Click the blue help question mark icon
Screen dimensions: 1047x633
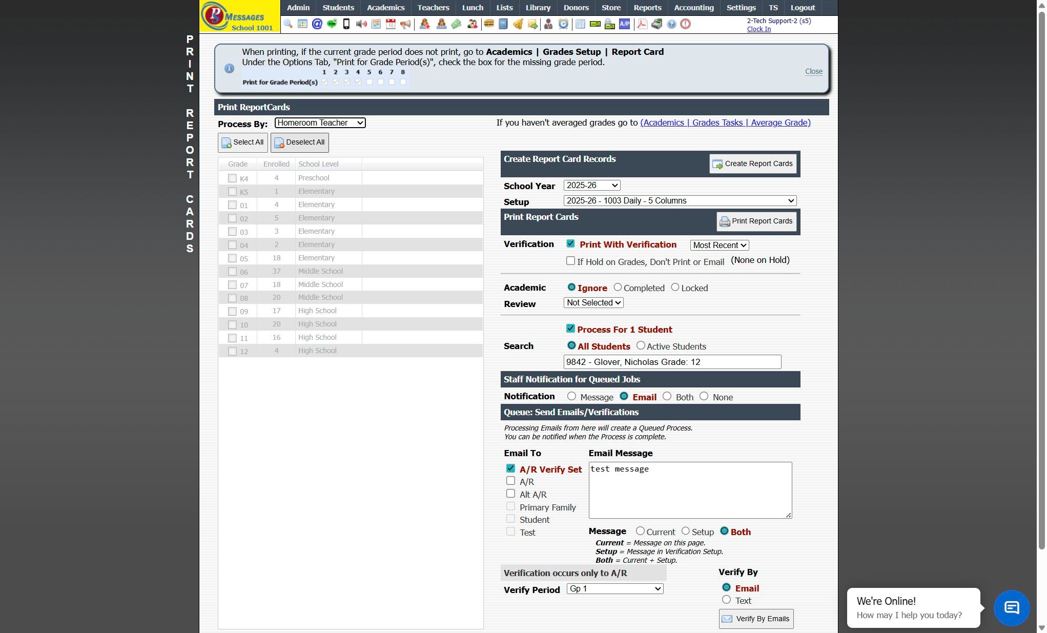tap(671, 24)
